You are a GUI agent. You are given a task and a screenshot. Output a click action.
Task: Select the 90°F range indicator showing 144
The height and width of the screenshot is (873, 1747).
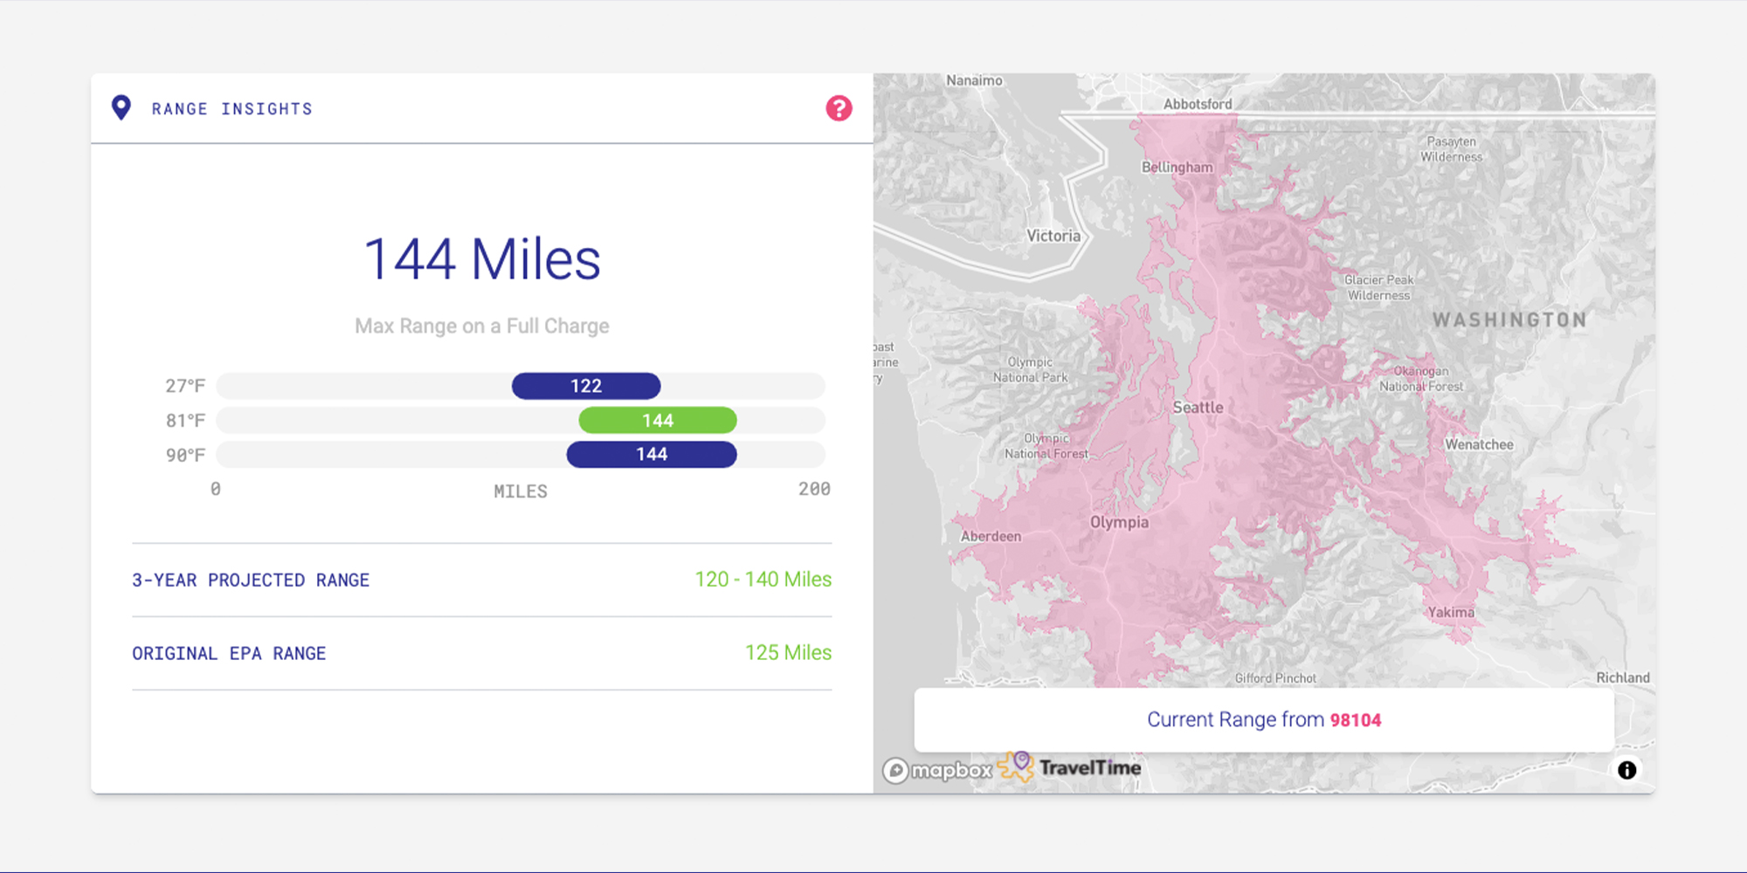click(x=652, y=454)
